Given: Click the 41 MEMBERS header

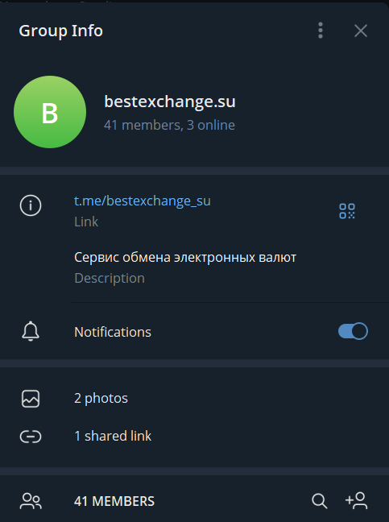Looking at the screenshot, I should (114, 501).
